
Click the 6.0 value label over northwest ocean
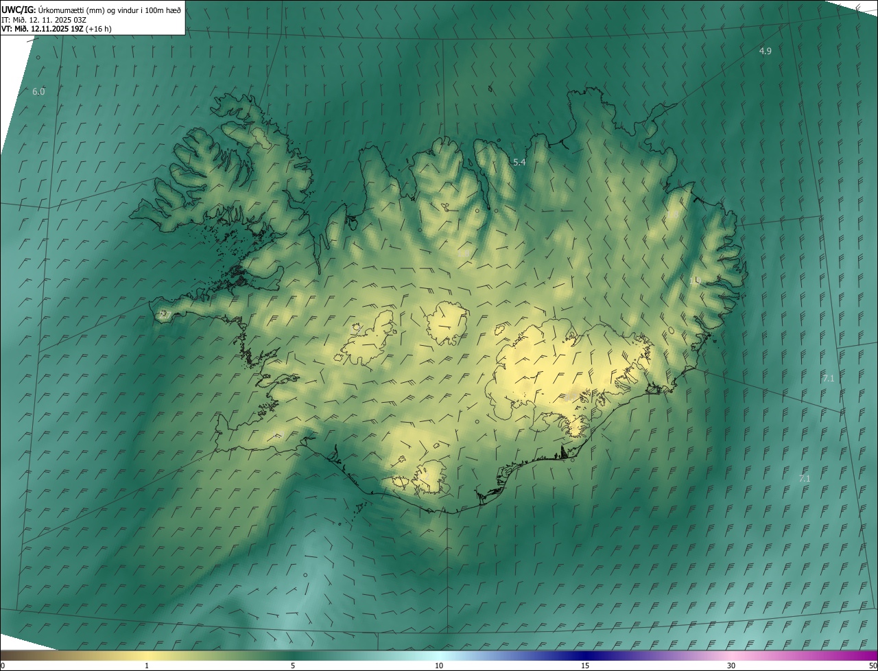(x=38, y=91)
